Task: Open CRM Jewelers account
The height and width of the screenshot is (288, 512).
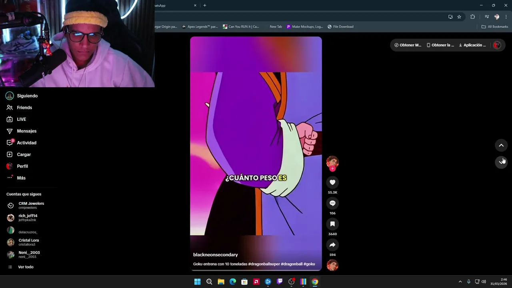Action: pyautogui.click(x=26, y=206)
